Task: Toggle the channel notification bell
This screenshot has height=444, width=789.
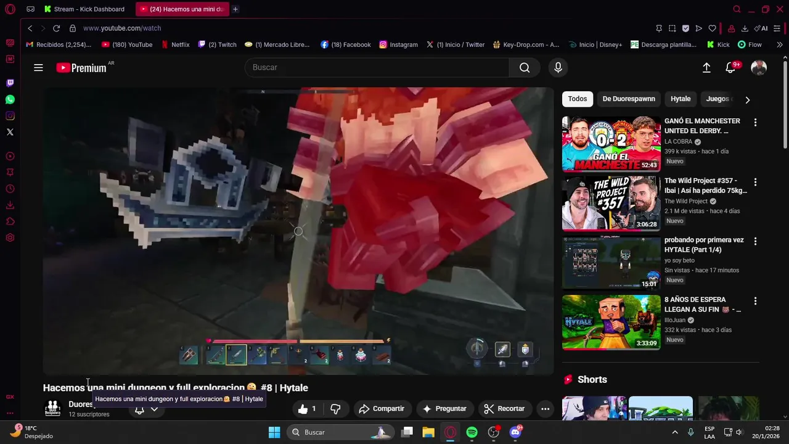Action: point(139,409)
